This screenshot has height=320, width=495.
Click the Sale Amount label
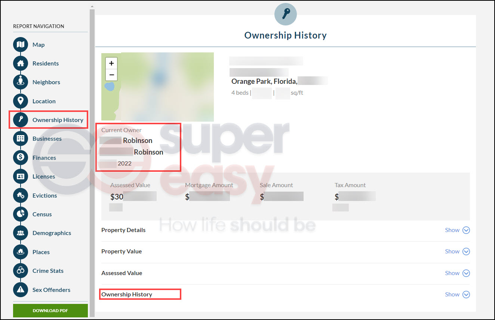click(276, 185)
